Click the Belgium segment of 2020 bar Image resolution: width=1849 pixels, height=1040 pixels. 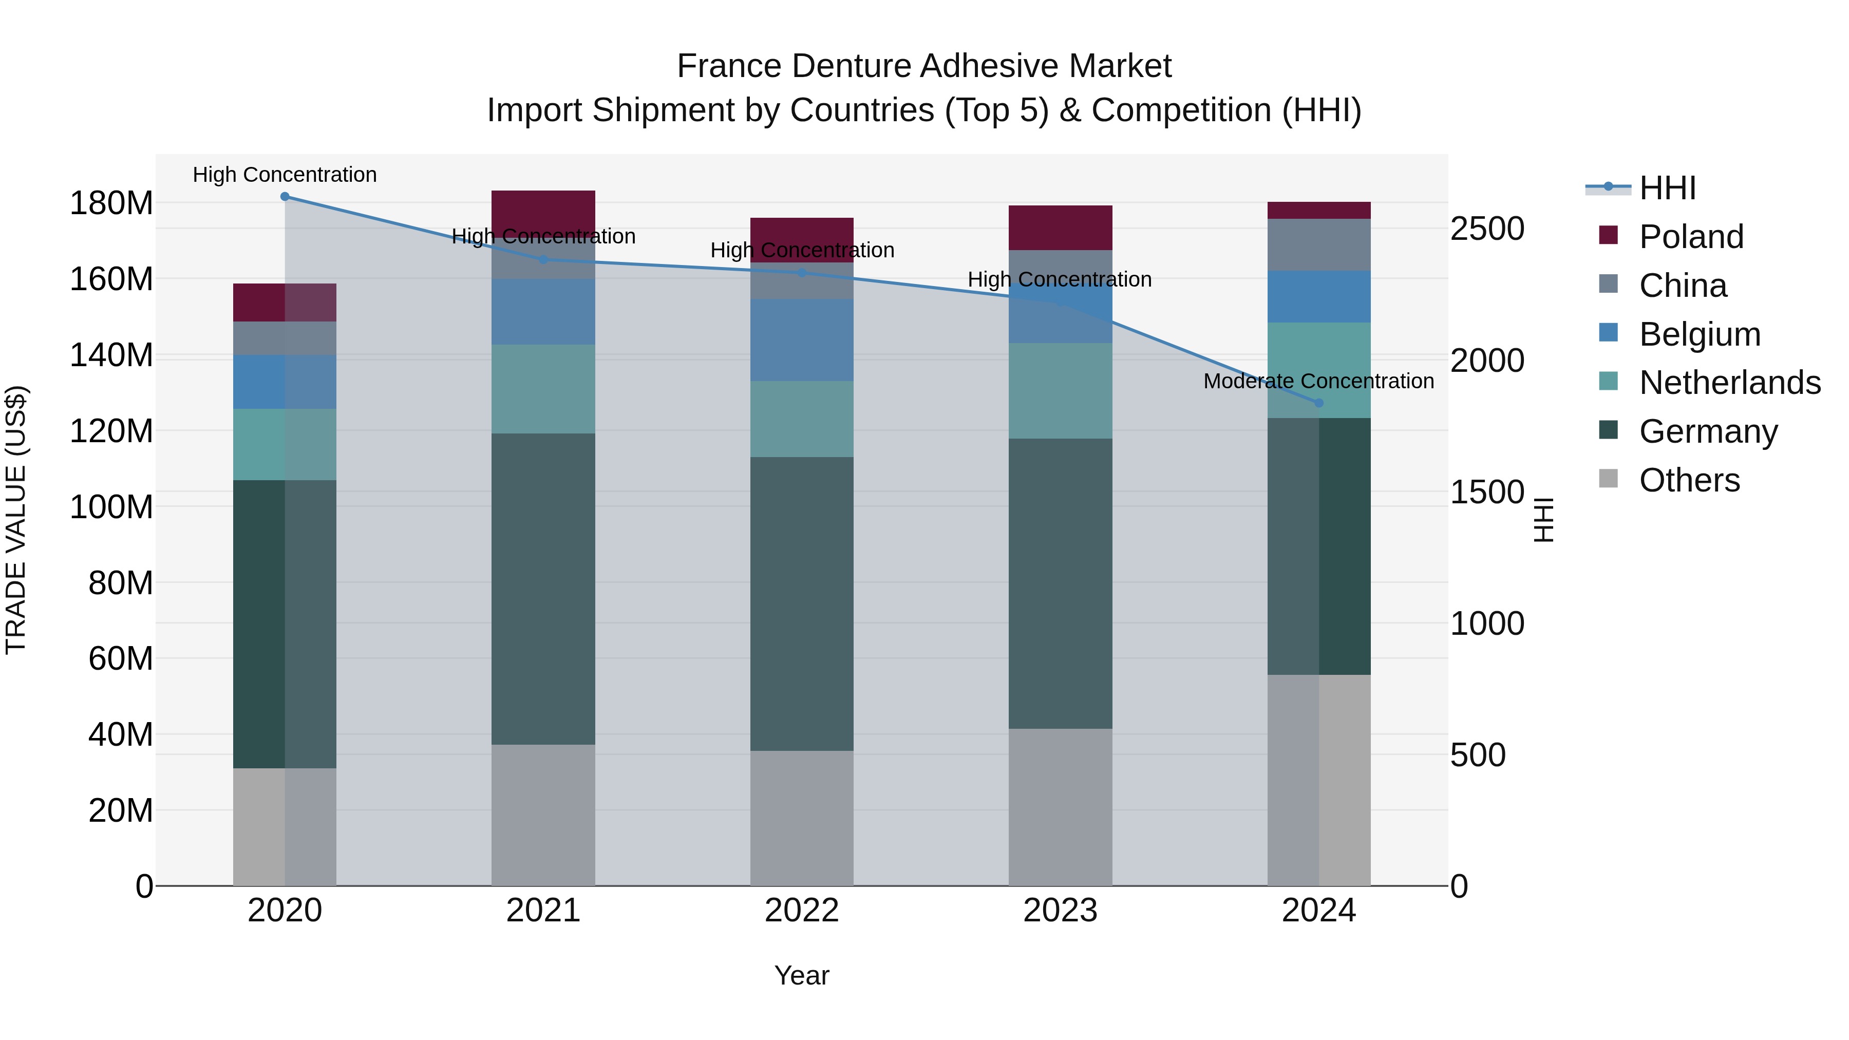[x=285, y=383]
